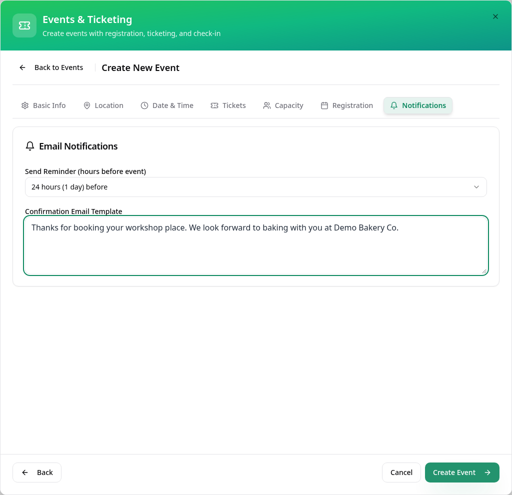Click the Send Reminder field label

(85, 171)
